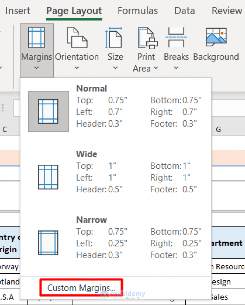
Task: Go to the Data tab
Action: (184, 11)
